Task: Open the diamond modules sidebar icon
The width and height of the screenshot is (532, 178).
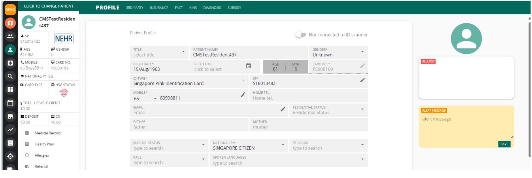Action: coord(10,156)
